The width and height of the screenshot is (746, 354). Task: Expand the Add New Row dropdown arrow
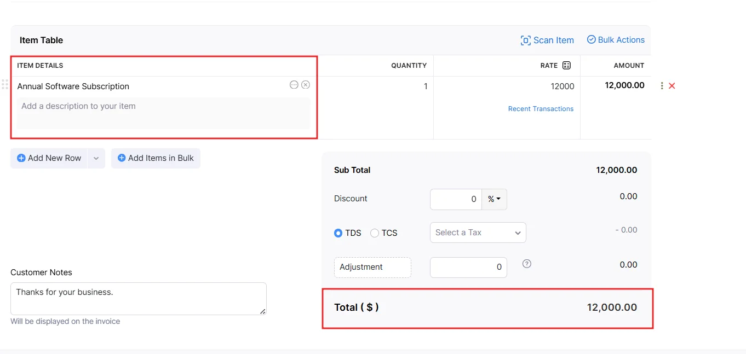[96, 158]
